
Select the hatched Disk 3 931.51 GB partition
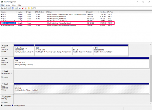[x=81, y=89]
